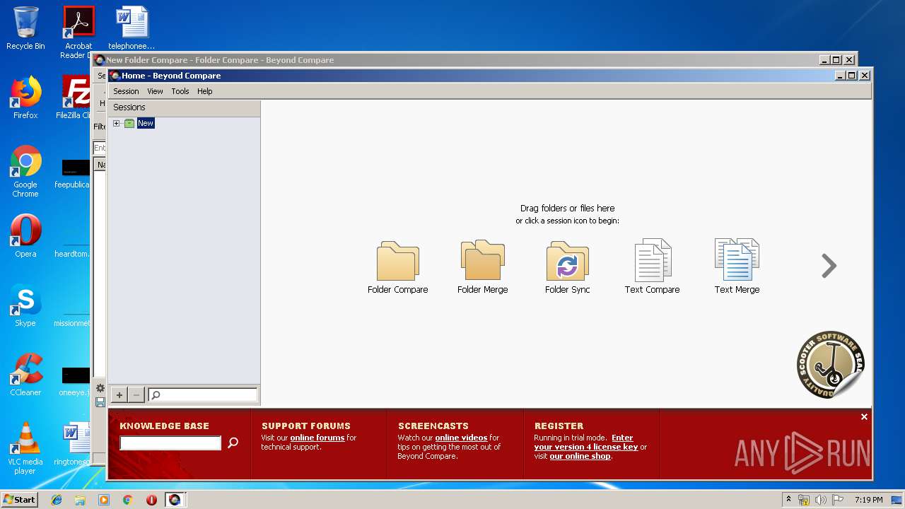
Task: Click the network tray icon
Action: click(804, 500)
